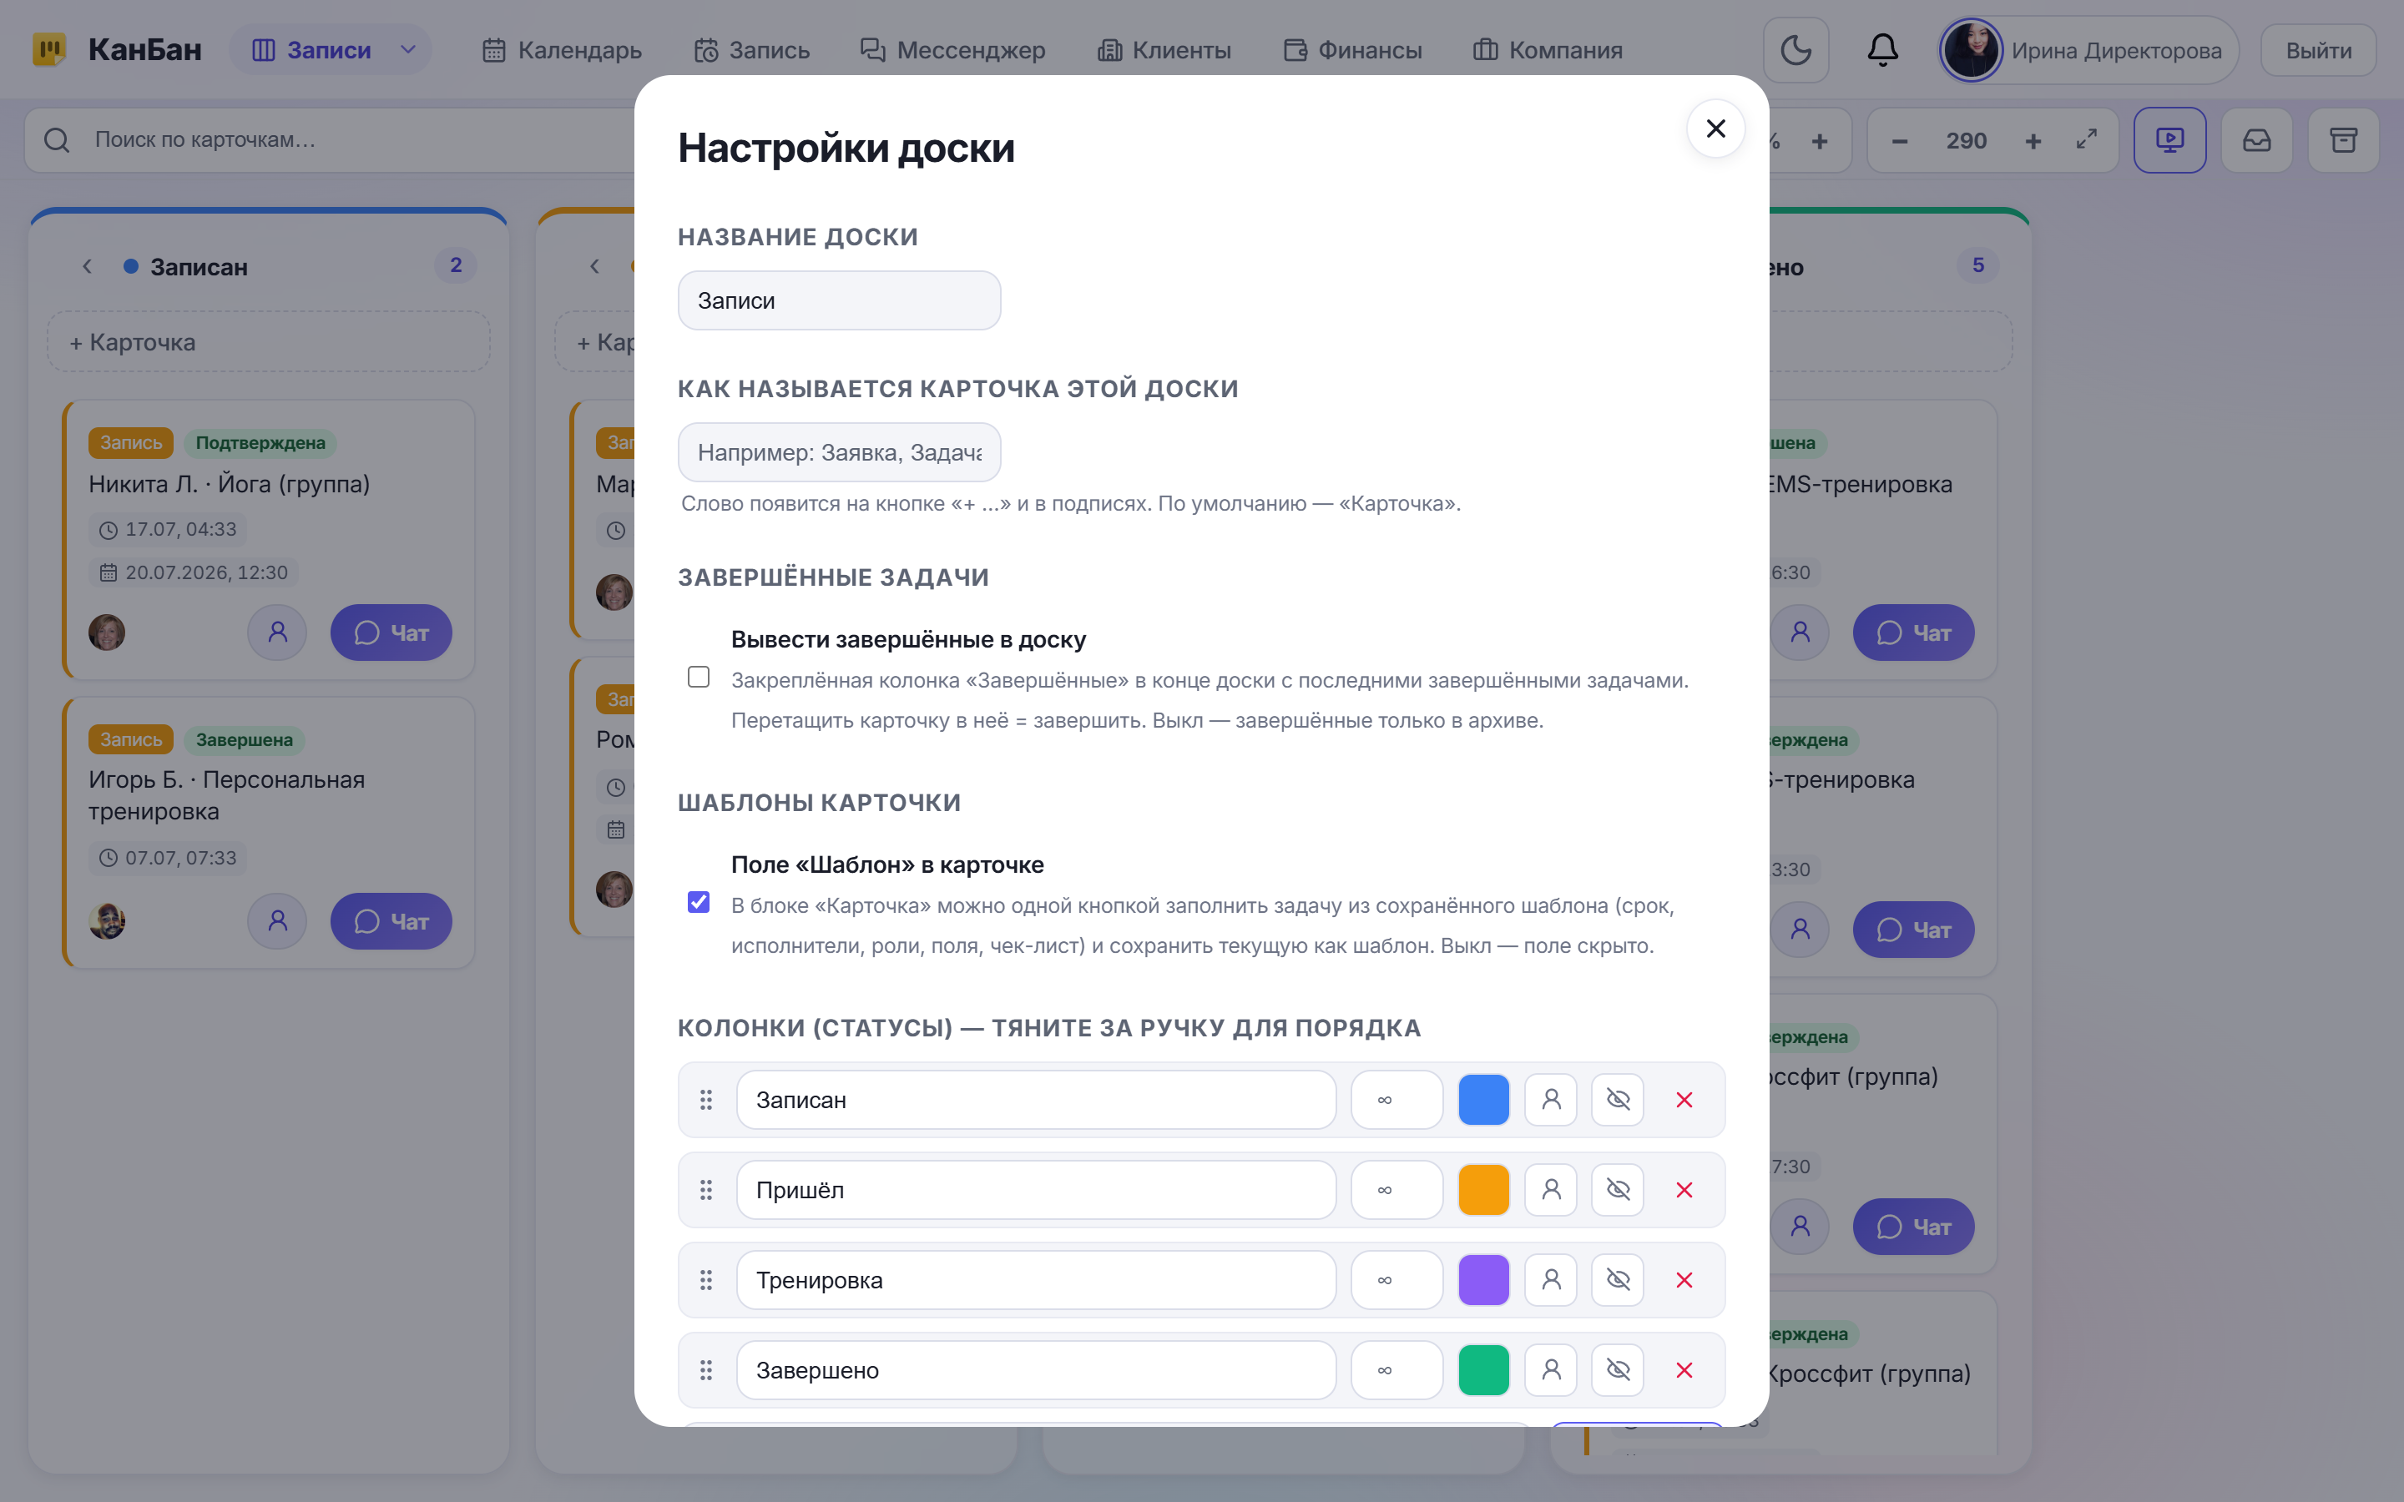The image size is (2404, 1502).
Task: Click the КанБан logo icon
Action: pyautogui.click(x=48, y=50)
